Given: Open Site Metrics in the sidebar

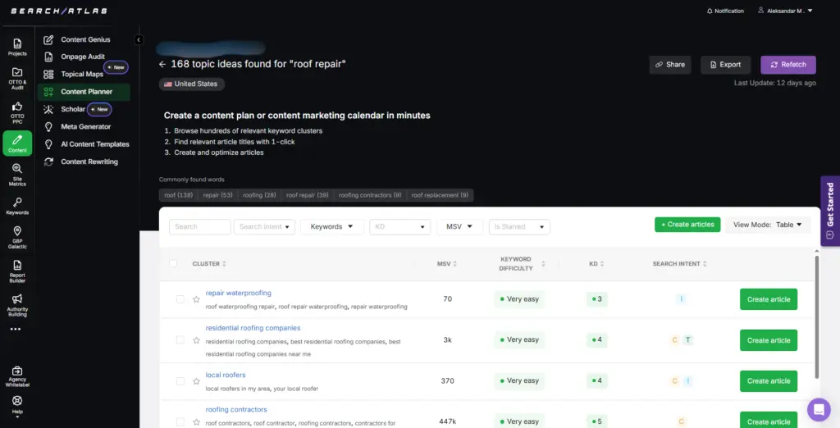Looking at the screenshot, I should (17, 175).
